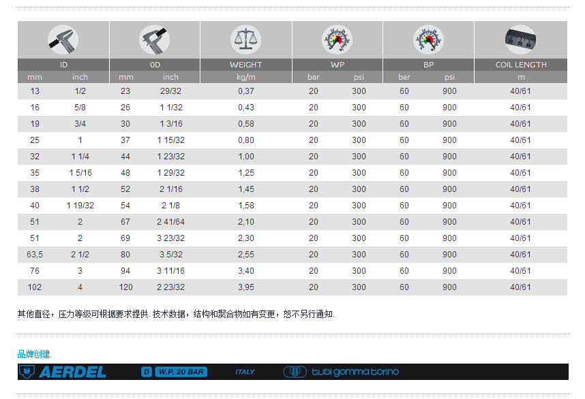585x399 pixels.
Task: Click the ruler icon above COIL LENGTH
Action: point(520,39)
